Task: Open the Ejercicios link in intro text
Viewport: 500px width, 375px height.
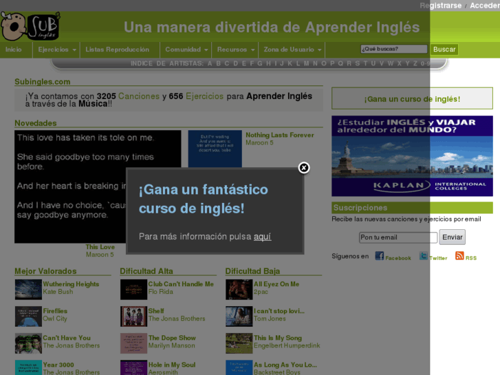Action: (205, 96)
